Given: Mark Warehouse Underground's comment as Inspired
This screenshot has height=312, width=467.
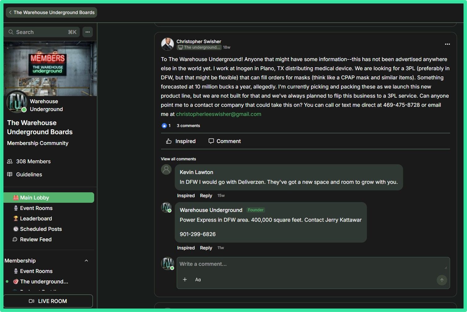Looking at the screenshot, I should [x=186, y=248].
